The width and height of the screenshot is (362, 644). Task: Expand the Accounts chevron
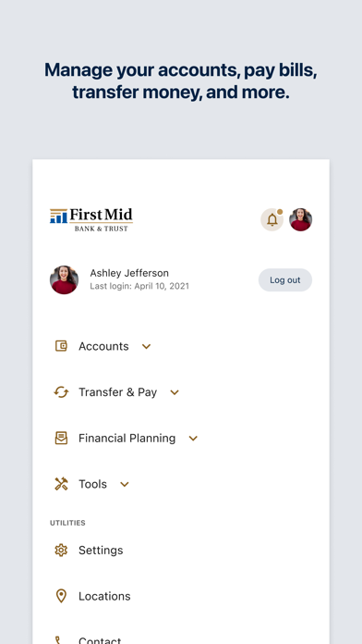(146, 346)
